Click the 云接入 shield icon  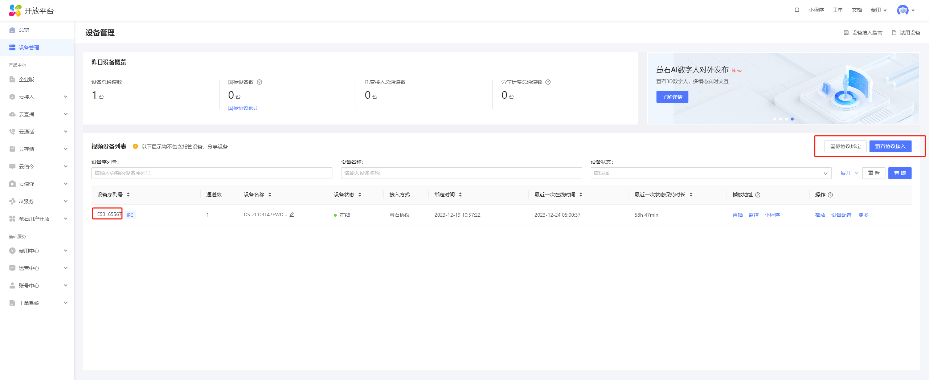12,97
